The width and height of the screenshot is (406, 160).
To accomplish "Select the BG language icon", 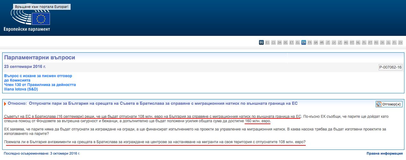I will tap(261, 42).
